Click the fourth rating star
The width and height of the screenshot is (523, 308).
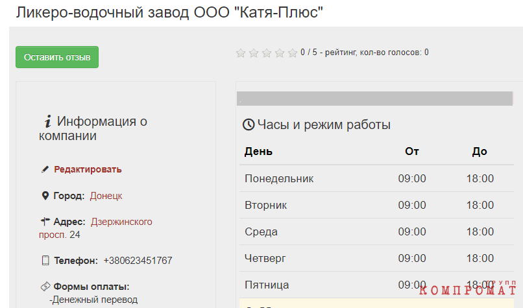pos(280,53)
